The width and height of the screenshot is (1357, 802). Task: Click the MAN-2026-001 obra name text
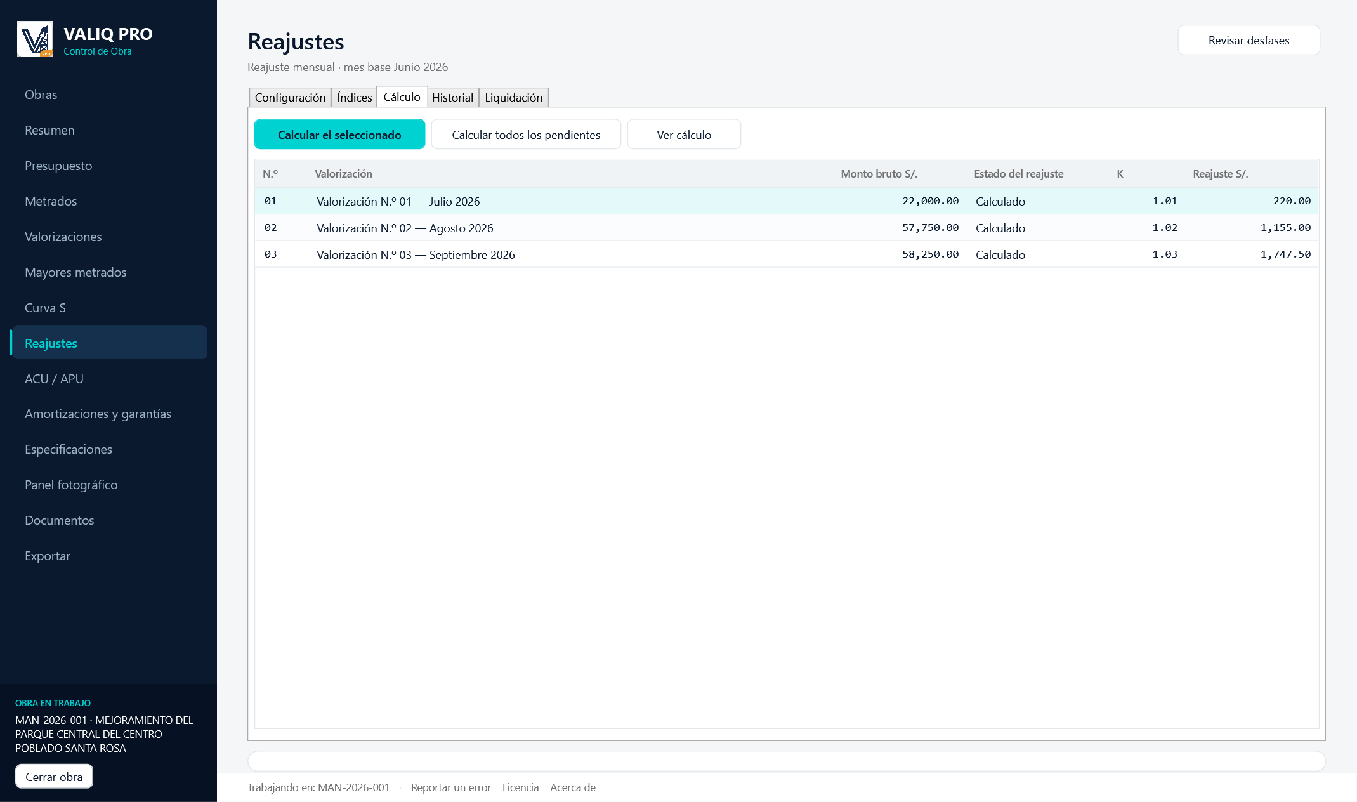[104, 734]
